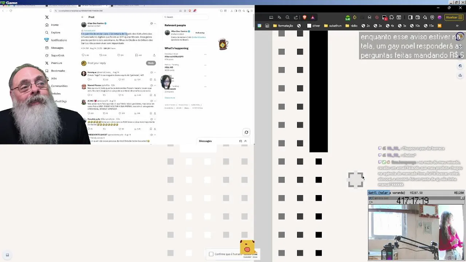Click Show more under trends

[x=170, y=98]
